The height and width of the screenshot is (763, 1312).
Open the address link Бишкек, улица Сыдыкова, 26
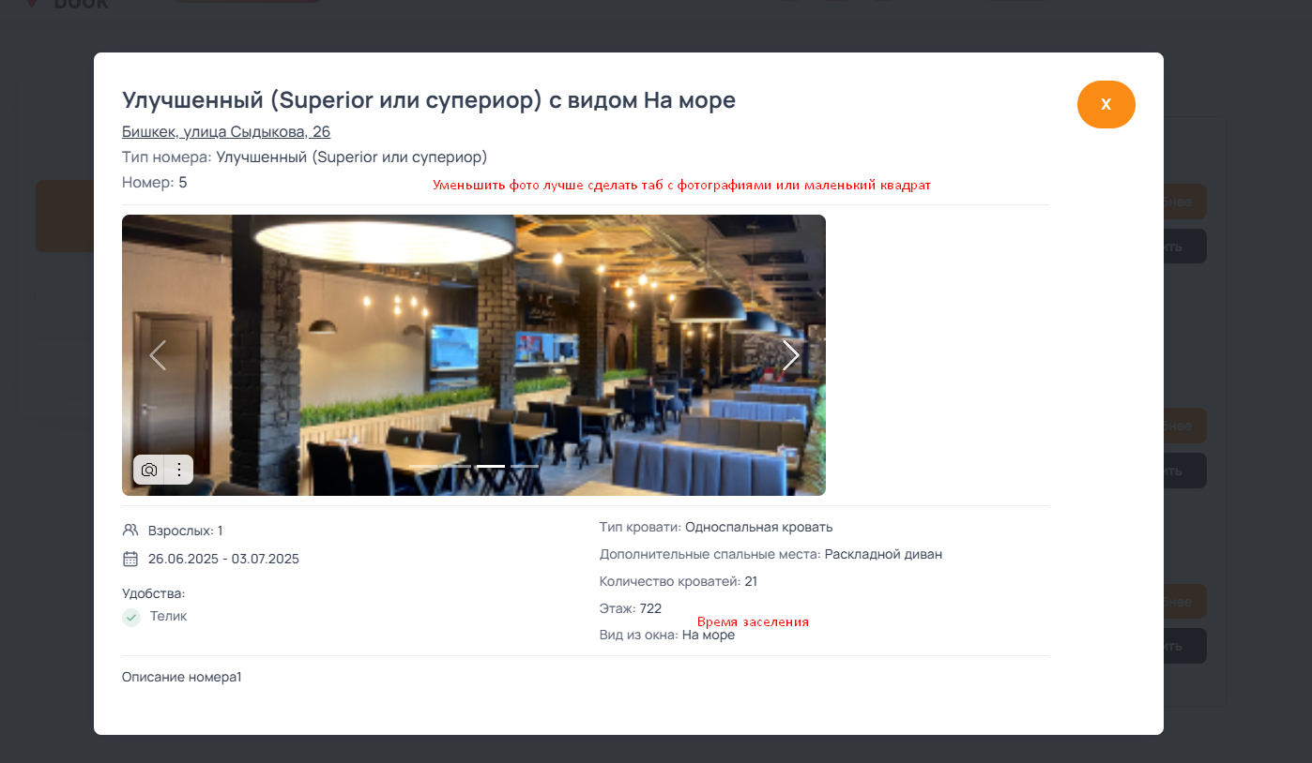(226, 131)
